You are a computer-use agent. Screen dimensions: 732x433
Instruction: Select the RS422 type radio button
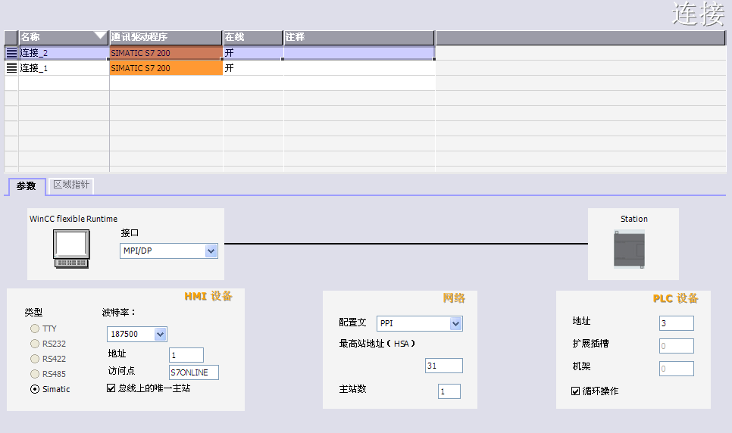pyautogui.click(x=35, y=359)
